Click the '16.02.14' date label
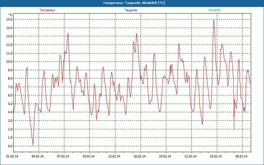Viewport: 264px width, 165px height. click(x=140, y=156)
